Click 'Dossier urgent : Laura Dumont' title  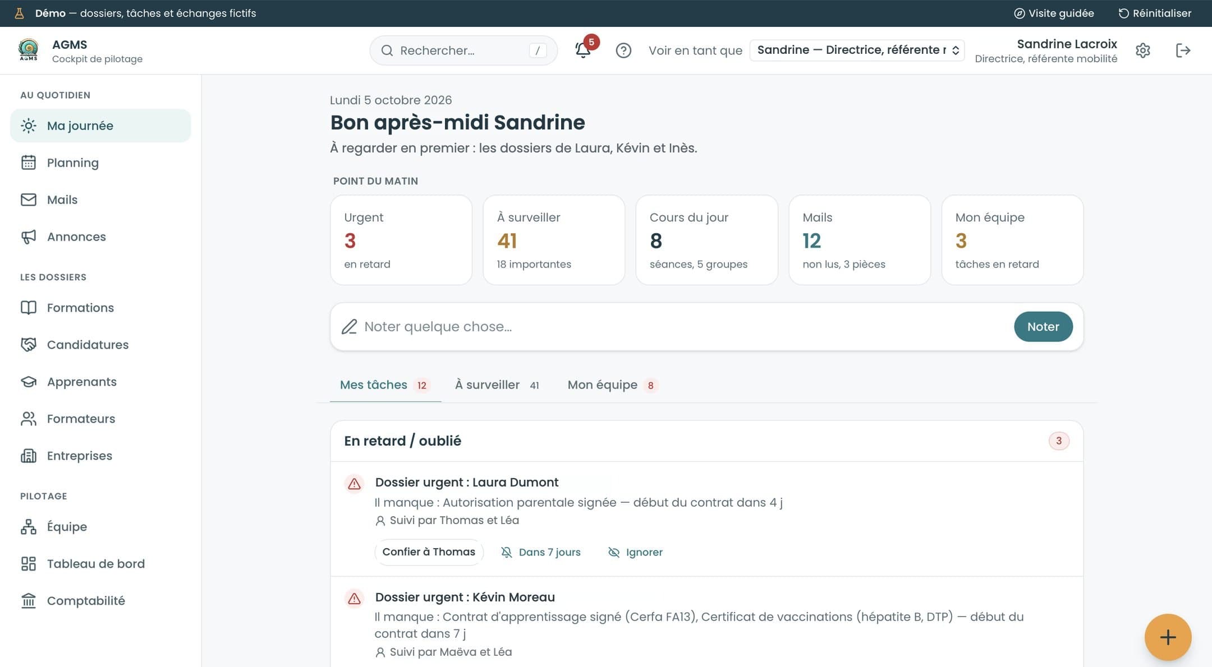pos(467,483)
